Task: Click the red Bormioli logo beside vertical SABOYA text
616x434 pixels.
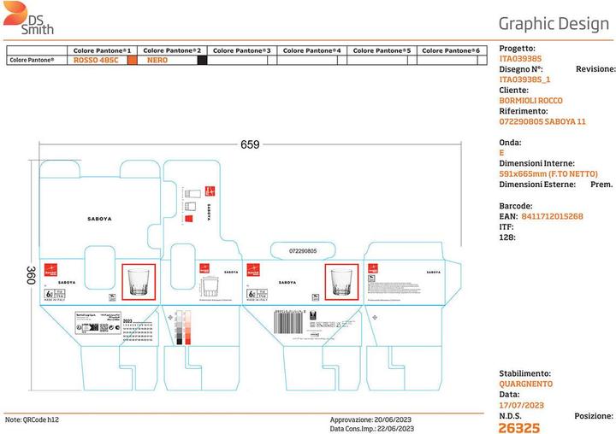Action: click(210, 191)
